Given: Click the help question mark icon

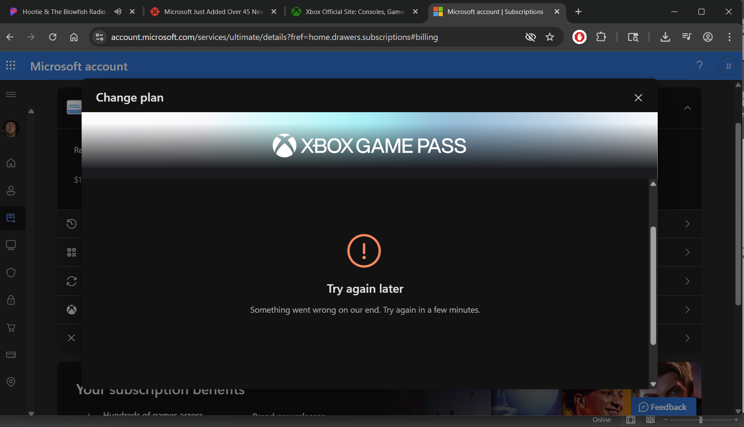Looking at the screenshot, I should [x=699, y=65].
